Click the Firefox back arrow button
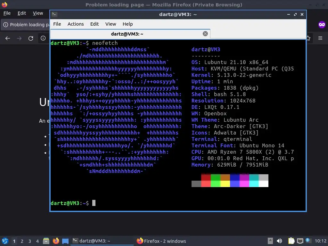 pyautogui.click(x=8, y=38)
